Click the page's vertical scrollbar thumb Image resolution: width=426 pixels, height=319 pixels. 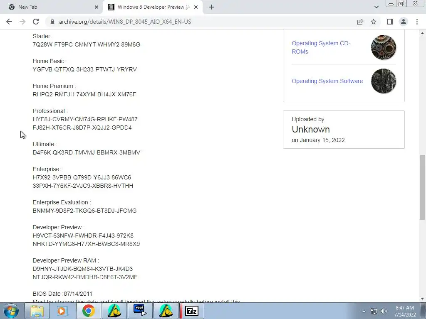[423, 187]
